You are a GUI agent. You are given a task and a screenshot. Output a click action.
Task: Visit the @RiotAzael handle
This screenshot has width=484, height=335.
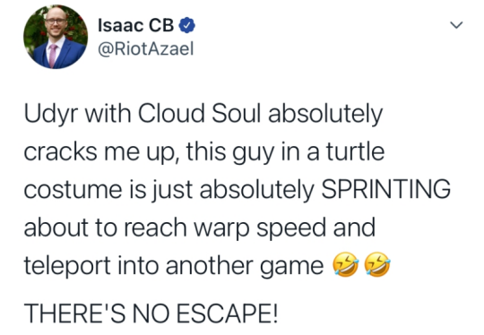tap(146, 48)
